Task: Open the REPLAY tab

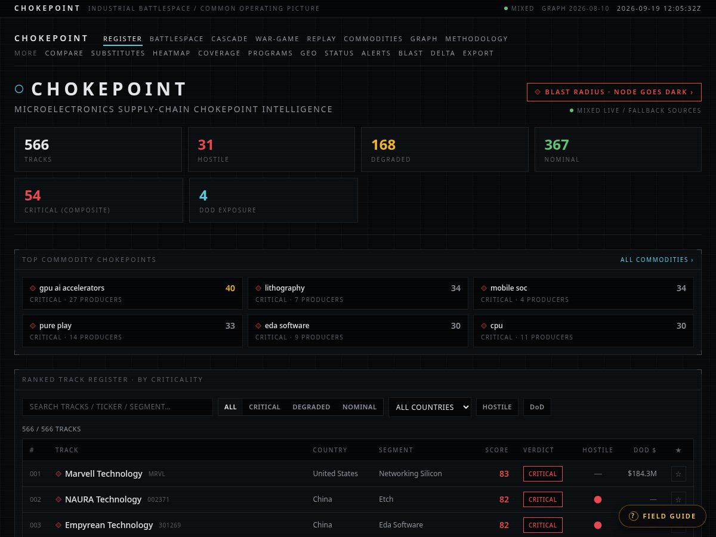Action: (322, 39)
